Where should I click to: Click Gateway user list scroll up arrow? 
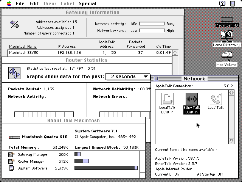click(x=175, y=53)
